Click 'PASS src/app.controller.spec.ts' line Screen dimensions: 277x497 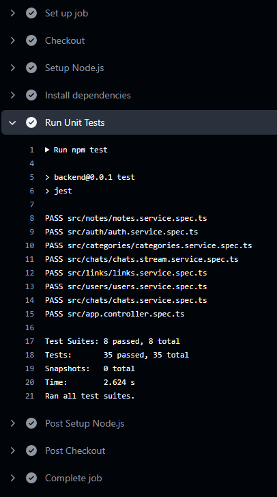tap(115, 314)
